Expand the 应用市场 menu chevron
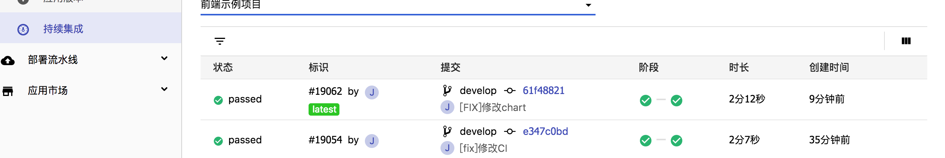The height and width of the screenshot is (158, 945). click(164, 89)
